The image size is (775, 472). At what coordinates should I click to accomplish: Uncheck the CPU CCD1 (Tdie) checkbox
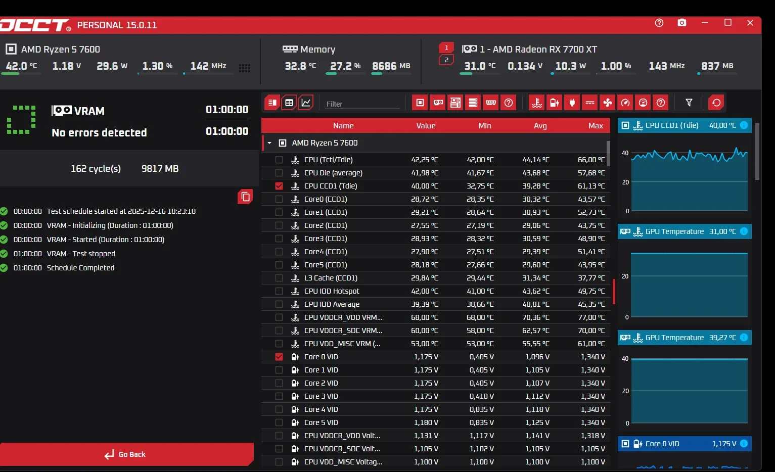(279, 186)
